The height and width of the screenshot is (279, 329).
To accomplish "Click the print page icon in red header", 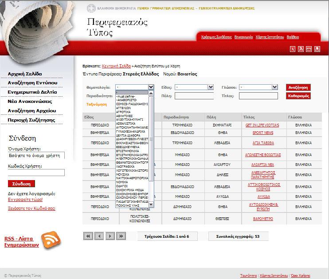I will pos(317,49).
